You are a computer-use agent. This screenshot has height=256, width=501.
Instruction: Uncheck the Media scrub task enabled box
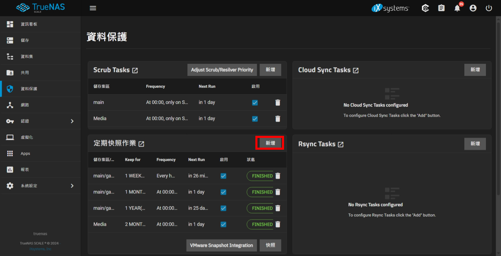pyautogui.click(x=255, y=119)
